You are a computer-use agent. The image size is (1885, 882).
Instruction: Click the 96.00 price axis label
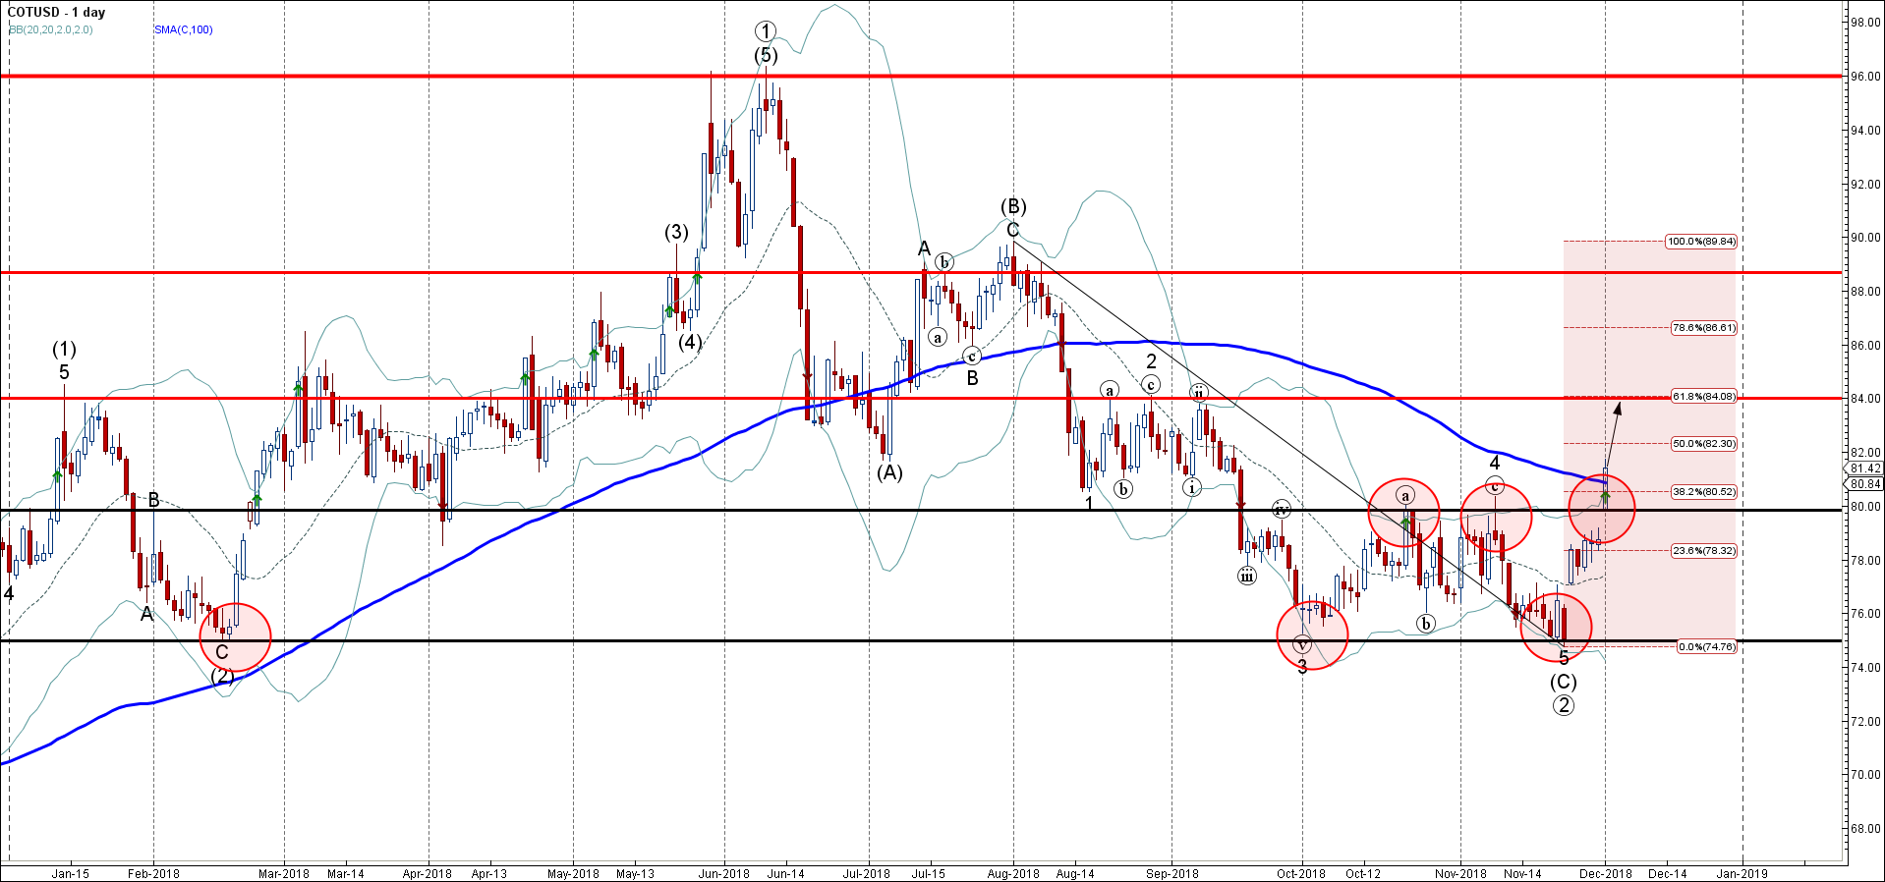click(x=1865, y=77)
